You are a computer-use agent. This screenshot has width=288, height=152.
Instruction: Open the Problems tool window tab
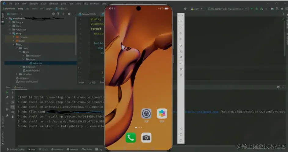[x=57, y=150]
